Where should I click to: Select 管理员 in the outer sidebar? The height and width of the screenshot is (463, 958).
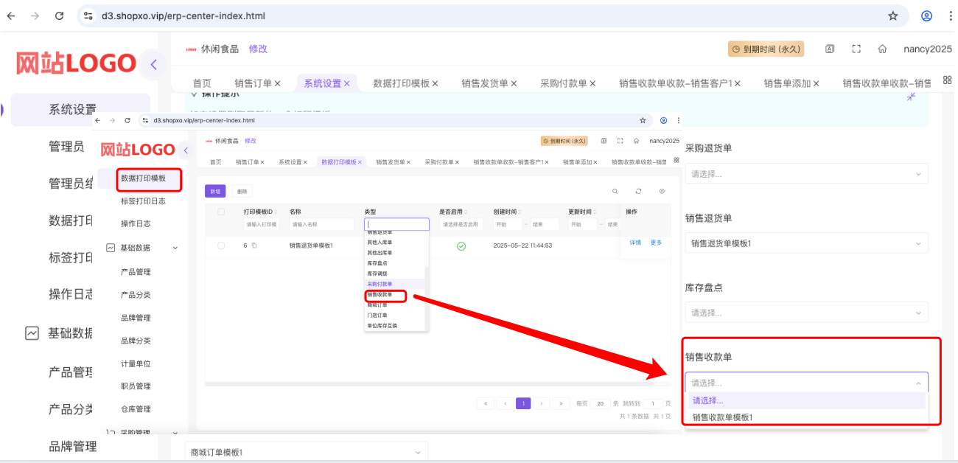(66, 147)
